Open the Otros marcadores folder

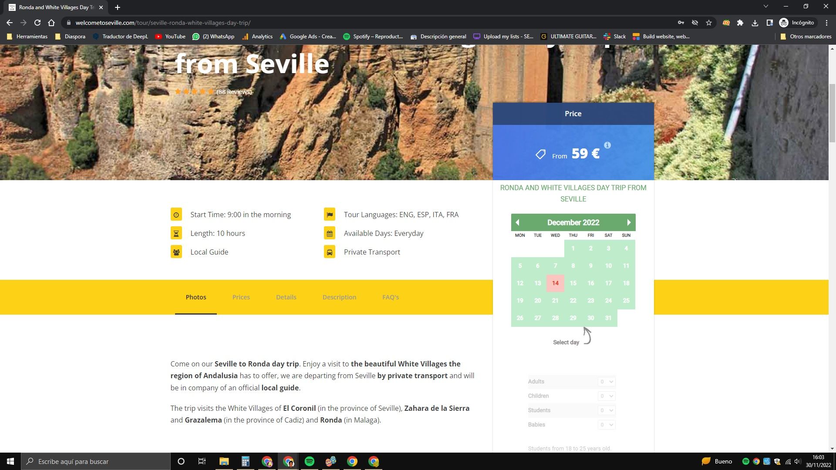[806, 37]
